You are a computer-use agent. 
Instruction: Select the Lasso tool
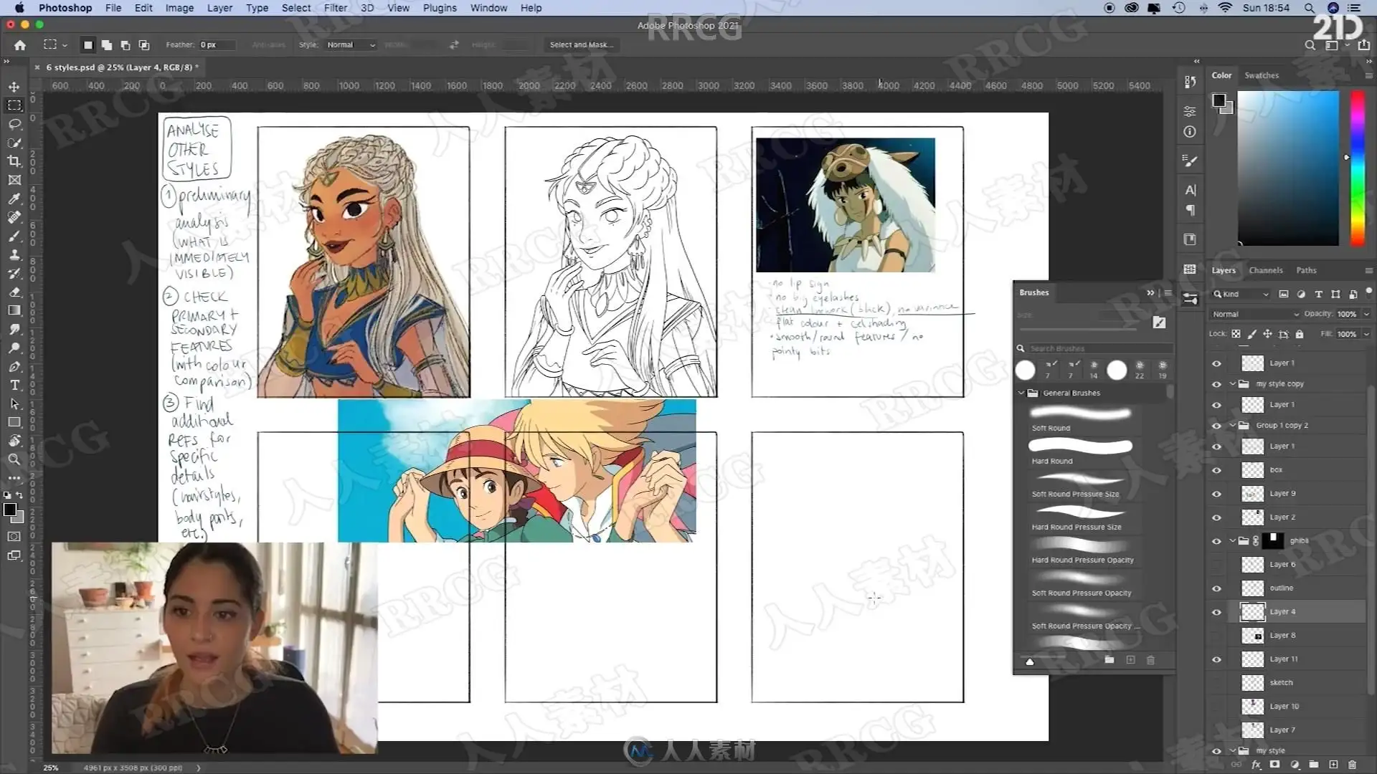tap(14, 124)
